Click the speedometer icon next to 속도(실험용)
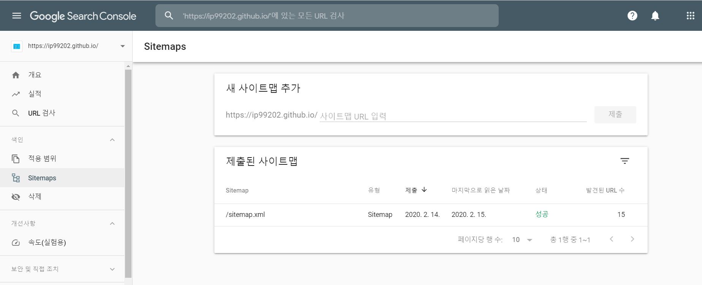Screen dimensions: 702x285 tap(16, 242)
